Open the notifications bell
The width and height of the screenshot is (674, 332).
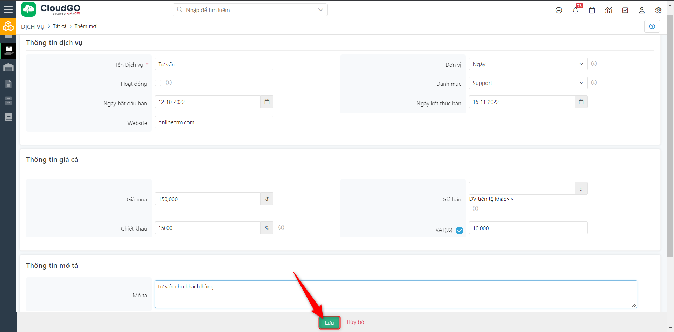coord(575,10)
